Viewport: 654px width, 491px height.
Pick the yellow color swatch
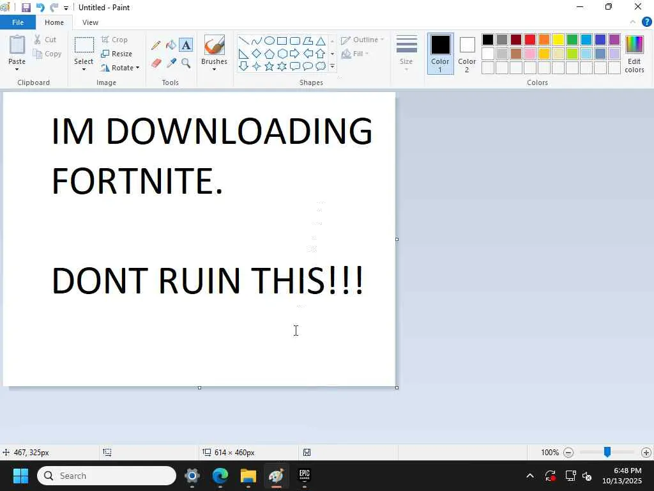coord(558,40)
